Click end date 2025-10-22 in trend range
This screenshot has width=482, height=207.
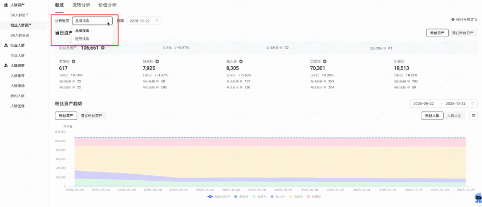pos(456,104)
